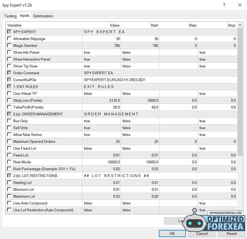This screenshot has height=239, width=247.
Task: Check the Buy Only checkbox
Action: coord(9,121)
